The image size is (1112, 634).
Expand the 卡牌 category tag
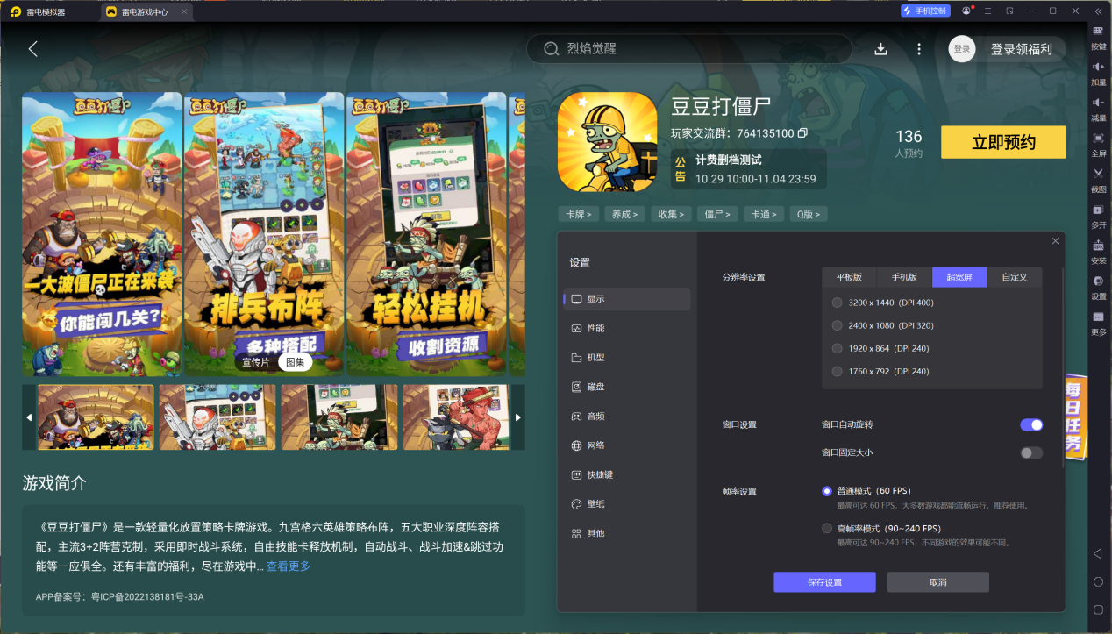tap(578, 214)
